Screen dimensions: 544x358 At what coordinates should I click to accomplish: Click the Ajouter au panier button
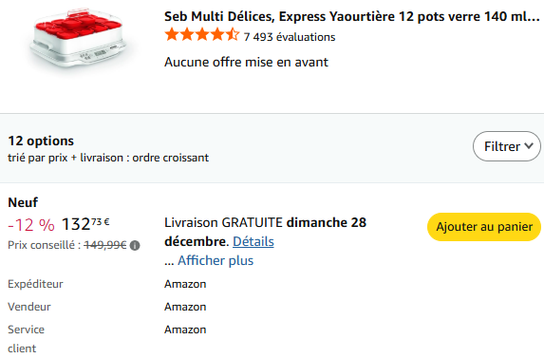click(x=484, y=227)
